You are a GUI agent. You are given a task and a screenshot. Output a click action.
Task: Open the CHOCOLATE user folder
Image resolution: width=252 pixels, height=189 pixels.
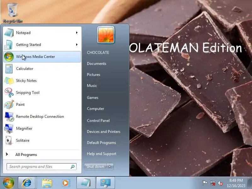pos(98,52)
